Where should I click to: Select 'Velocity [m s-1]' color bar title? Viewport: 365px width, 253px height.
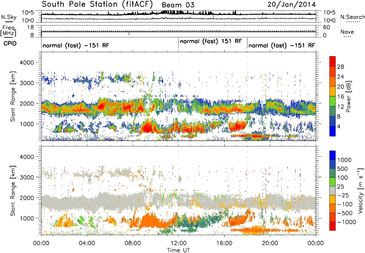(361, 190)
